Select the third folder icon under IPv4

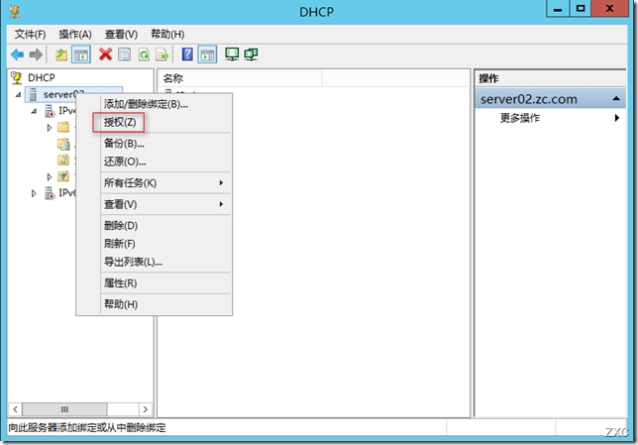click(63, 160)
